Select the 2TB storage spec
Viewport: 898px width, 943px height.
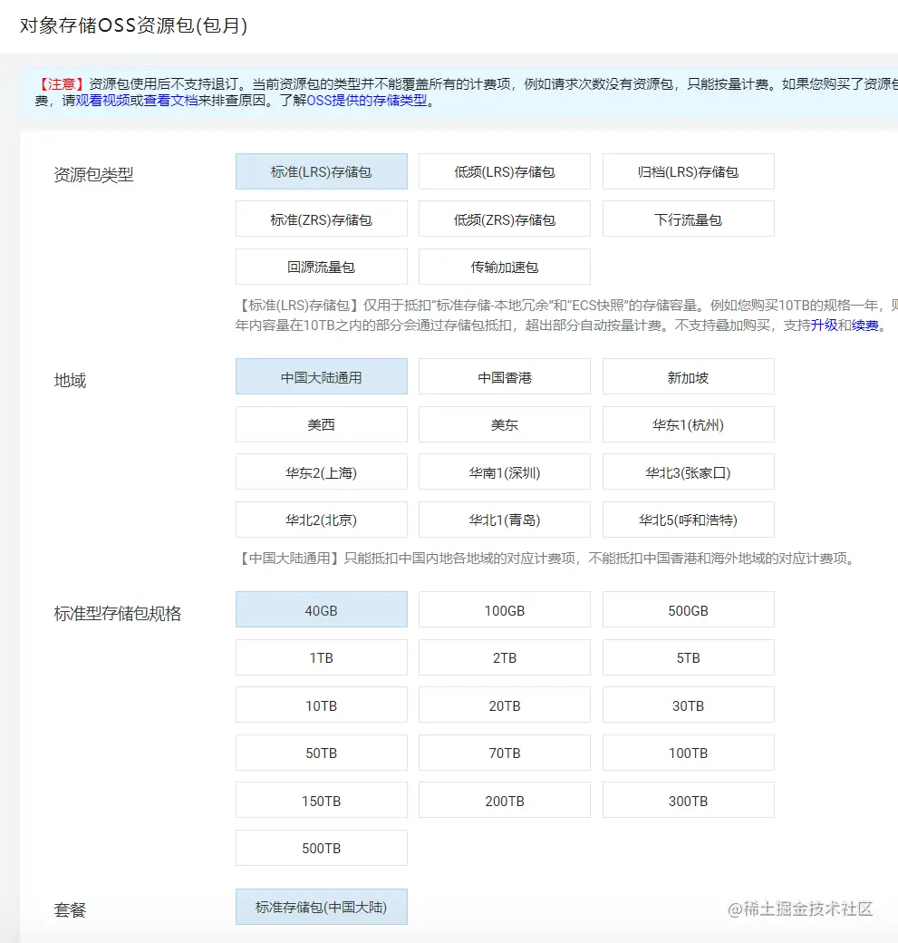click(505, 657)
